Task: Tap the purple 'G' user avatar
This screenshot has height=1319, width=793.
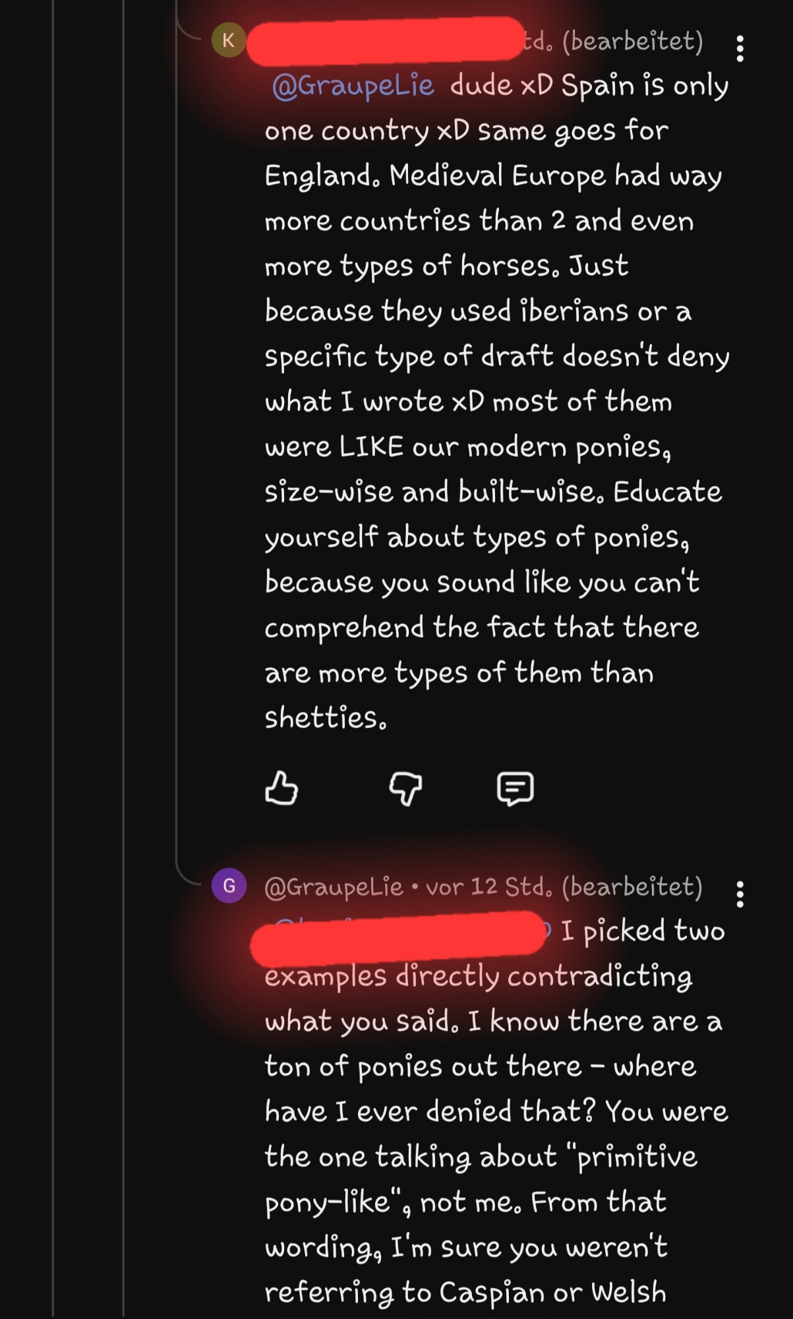Action: [x=229, y=886]
